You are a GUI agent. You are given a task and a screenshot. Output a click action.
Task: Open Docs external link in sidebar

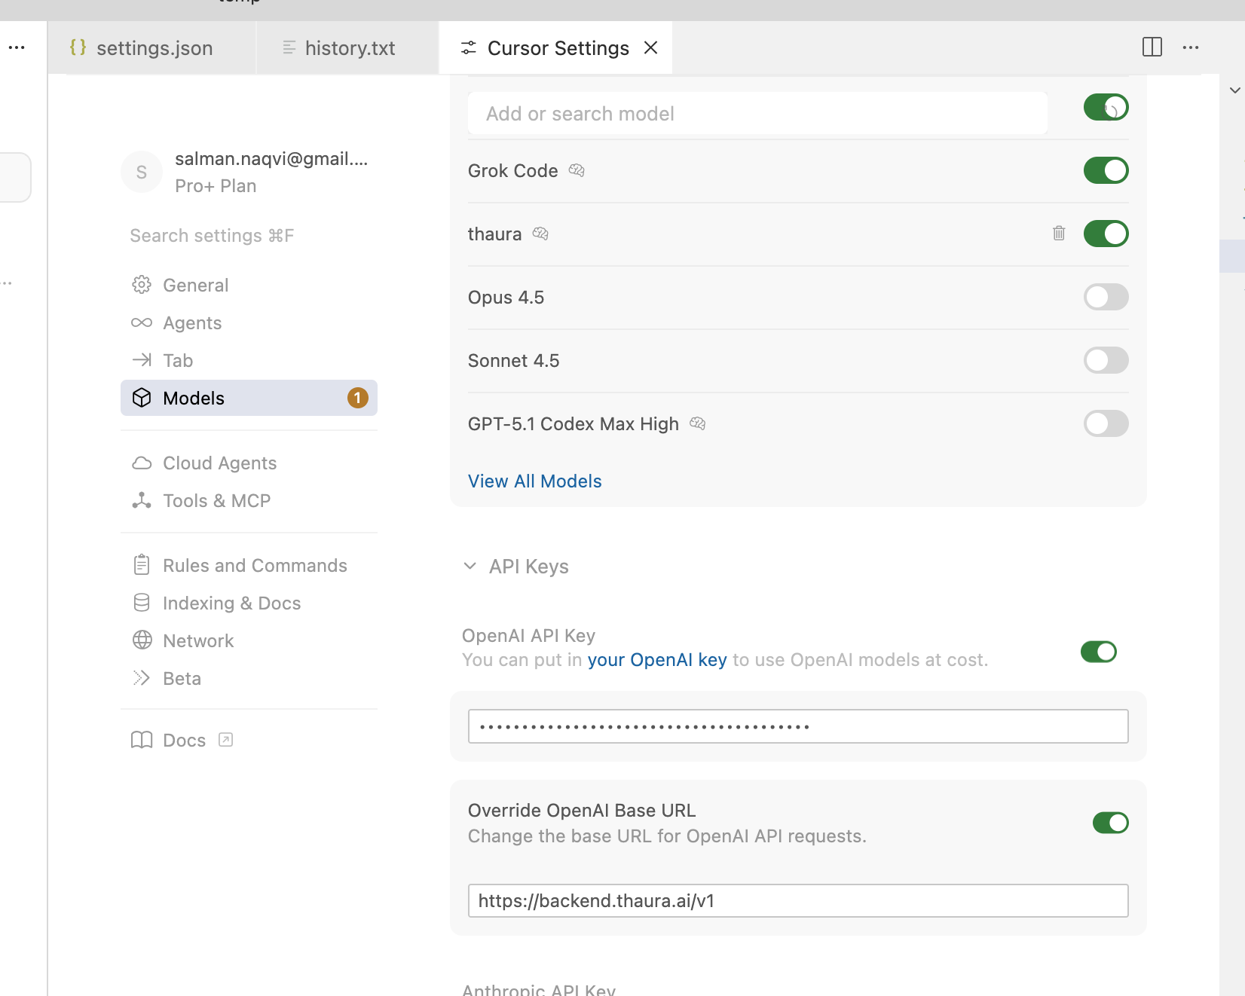185,741
